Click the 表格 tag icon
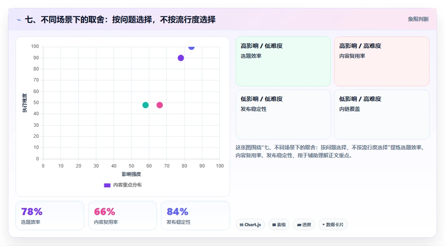445x246 pixels. pyautogui.click(x=274, y=225)
